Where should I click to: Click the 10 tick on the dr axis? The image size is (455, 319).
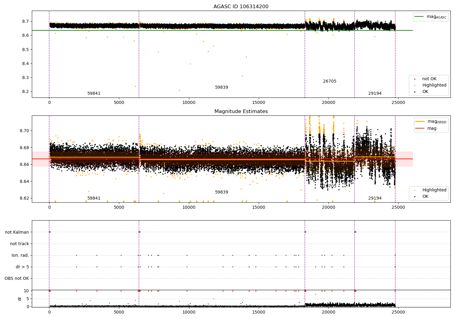coord(26,291)
